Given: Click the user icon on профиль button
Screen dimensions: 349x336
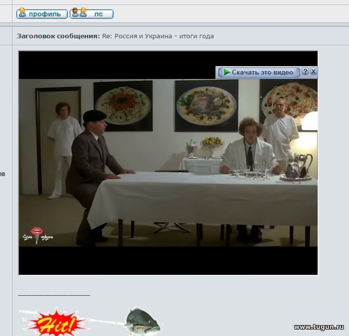Looking at the screenshot, I should pos(22,12).
